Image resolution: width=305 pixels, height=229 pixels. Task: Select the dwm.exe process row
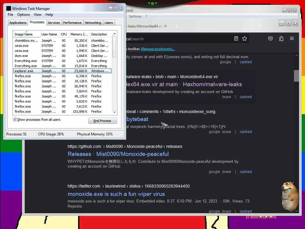coord(62,56)
